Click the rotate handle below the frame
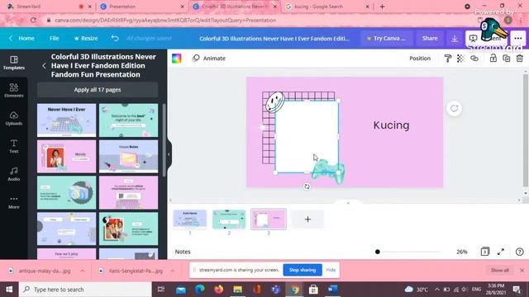The image size is (529, 297). coord(307,186)
